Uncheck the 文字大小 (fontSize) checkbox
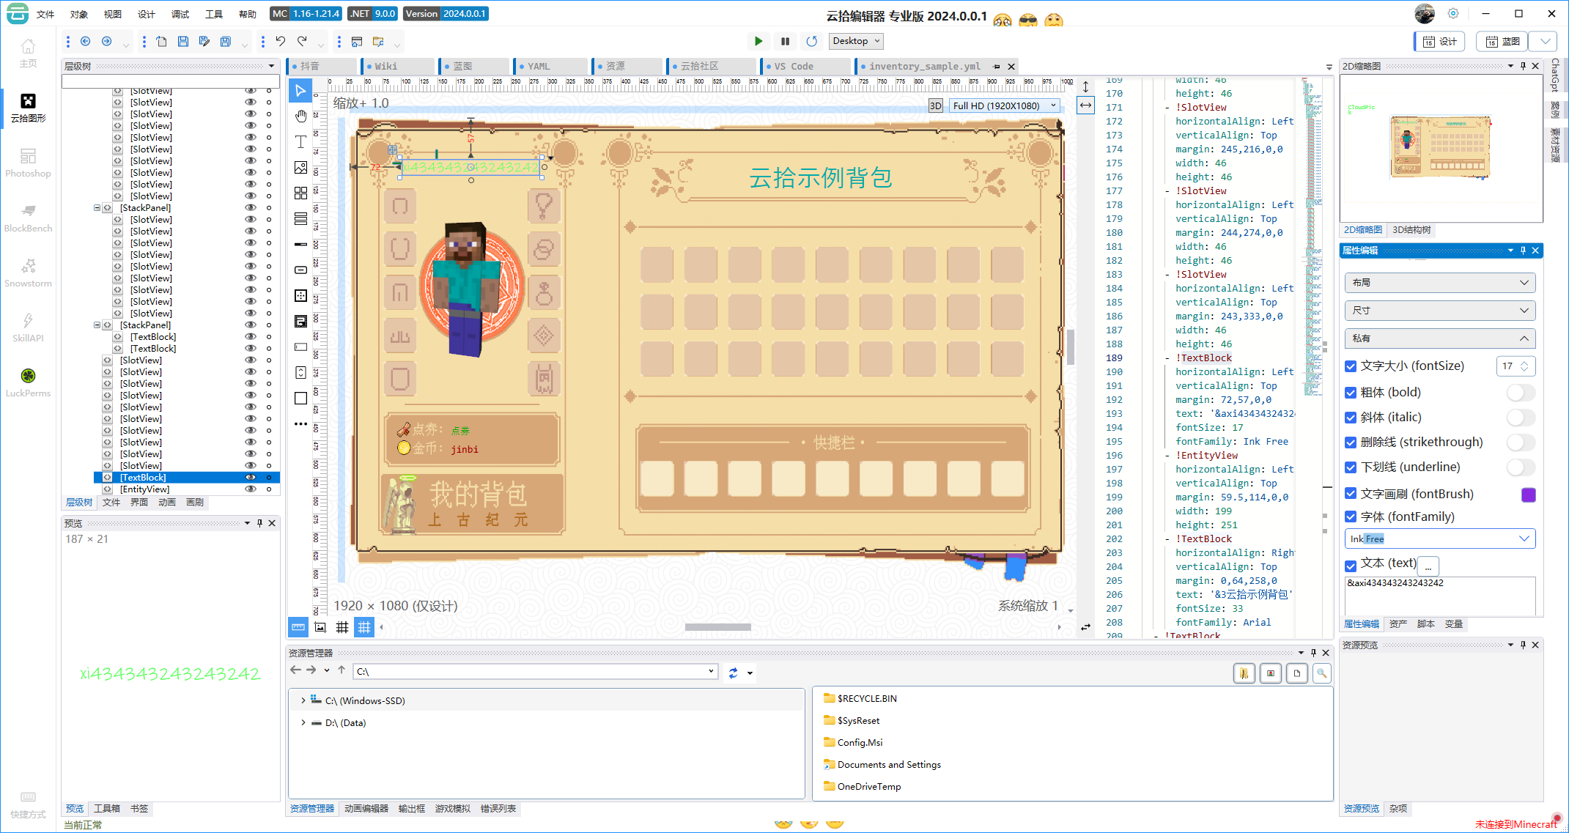1569x833 pixels. click(x=1351, y=366)
